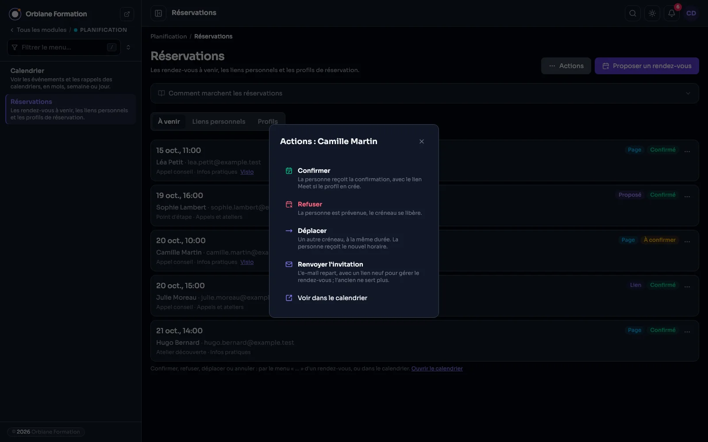
Task: Click the Proposé badge on Sophie Lambert row
Action: [x=630, y=195]
